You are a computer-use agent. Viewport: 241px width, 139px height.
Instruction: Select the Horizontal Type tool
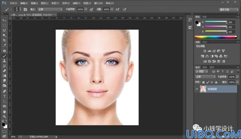coord(4,96)
